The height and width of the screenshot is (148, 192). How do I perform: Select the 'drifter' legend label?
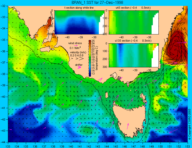click(x=79, y=65)
